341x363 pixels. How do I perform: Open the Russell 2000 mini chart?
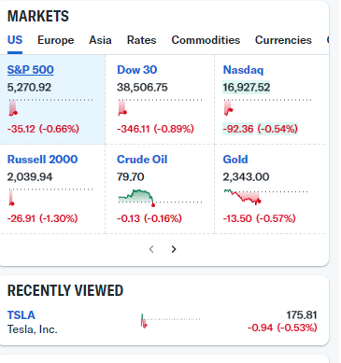pyautogui.click(x=50, y=197)
